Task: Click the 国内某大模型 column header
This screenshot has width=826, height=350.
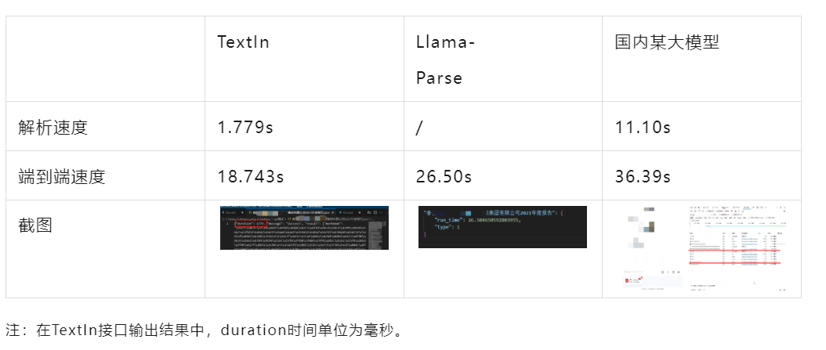Action: click(x=667, y=42)
